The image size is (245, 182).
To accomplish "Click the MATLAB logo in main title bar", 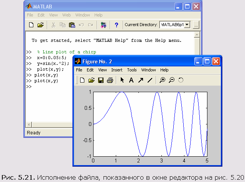I will 29,6.
